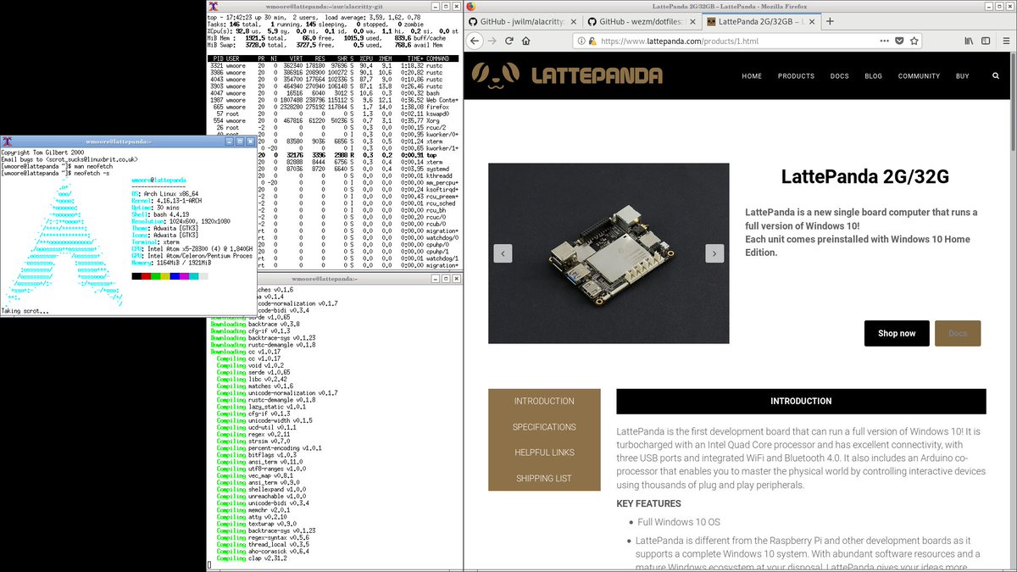Open COMMUNITY in the LattePanda navigation
The image size is (1017, 572).
919,76
